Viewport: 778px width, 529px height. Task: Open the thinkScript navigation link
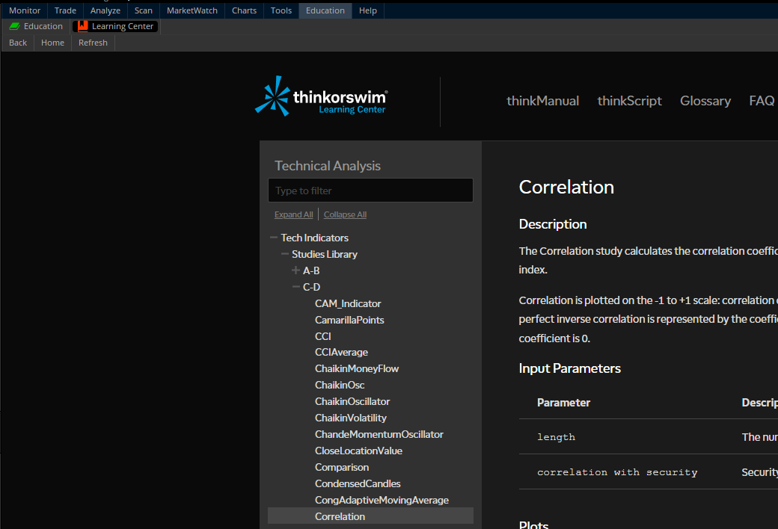click(x=629, y=101)
